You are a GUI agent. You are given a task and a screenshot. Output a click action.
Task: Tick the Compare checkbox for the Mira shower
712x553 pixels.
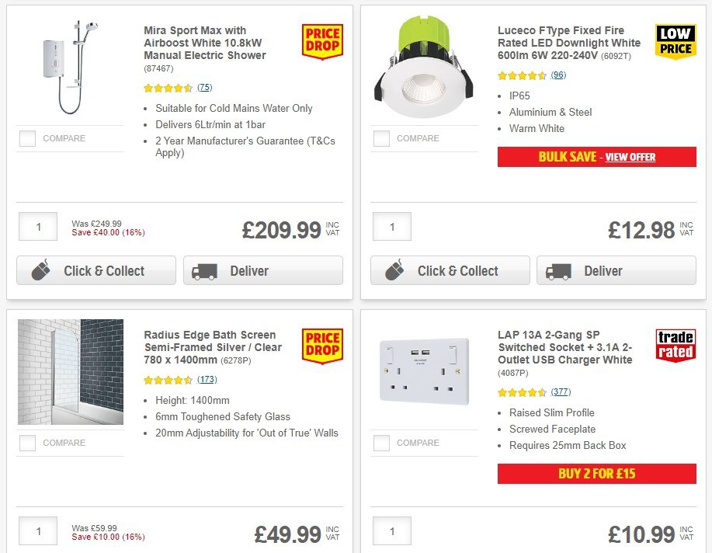pos(27,138)
